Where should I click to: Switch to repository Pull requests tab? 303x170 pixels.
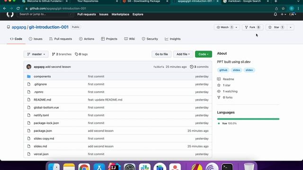click(x=61, y=39)
